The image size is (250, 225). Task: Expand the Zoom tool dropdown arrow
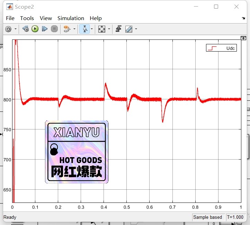pos(92,29)
